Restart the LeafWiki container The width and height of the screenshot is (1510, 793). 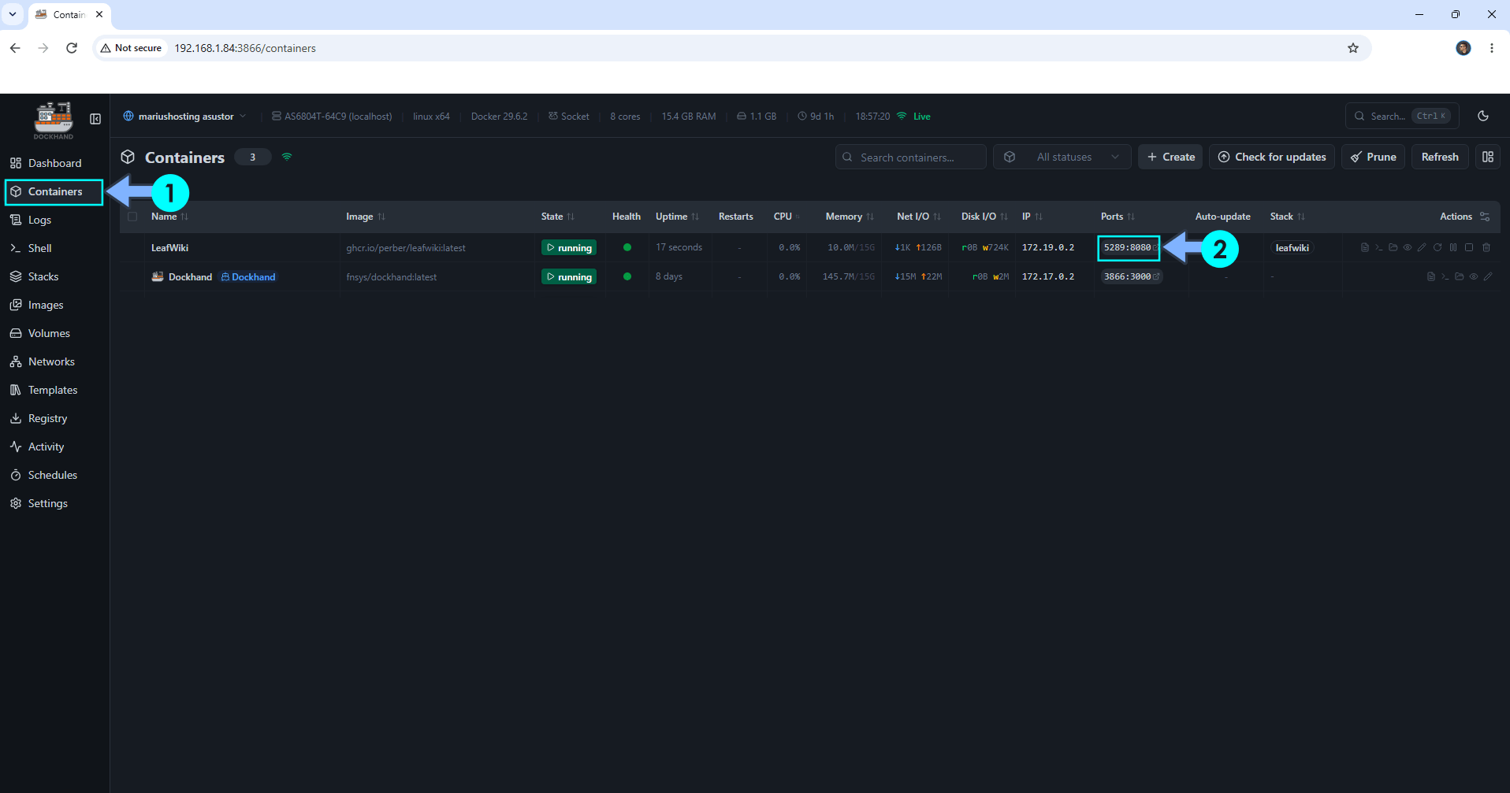tap(1437, 247)
